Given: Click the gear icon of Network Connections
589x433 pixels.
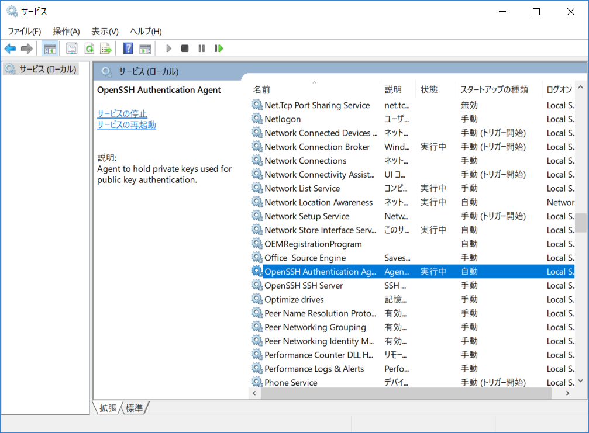Looking at the screenshot, I should [257, 161].
